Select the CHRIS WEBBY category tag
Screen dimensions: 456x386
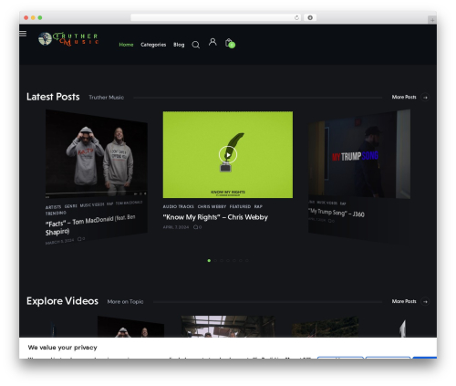tap(212, 206)
